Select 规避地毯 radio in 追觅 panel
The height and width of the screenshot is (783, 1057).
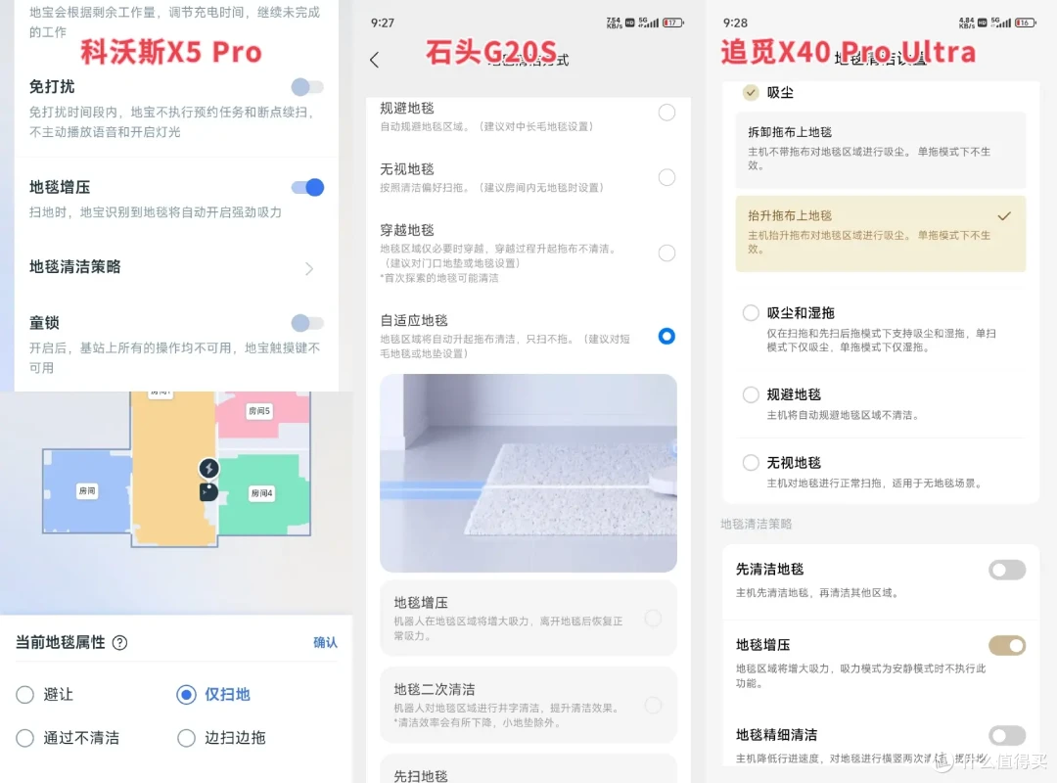tap(751, 394)
